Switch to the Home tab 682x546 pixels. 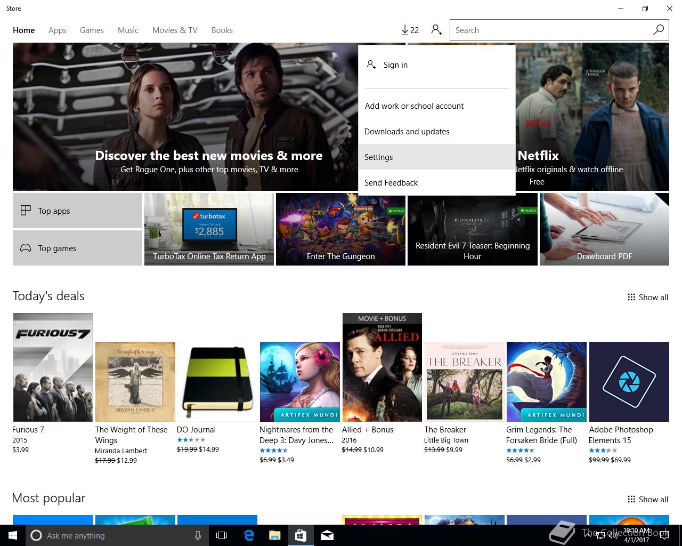pyautogui.click(x=24, y=30)
